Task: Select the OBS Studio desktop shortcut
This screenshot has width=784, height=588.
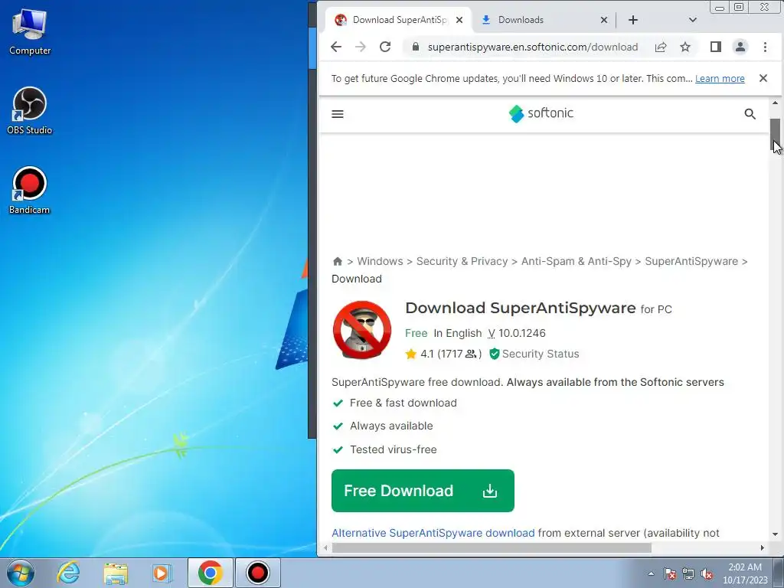Action: (30, 110)
